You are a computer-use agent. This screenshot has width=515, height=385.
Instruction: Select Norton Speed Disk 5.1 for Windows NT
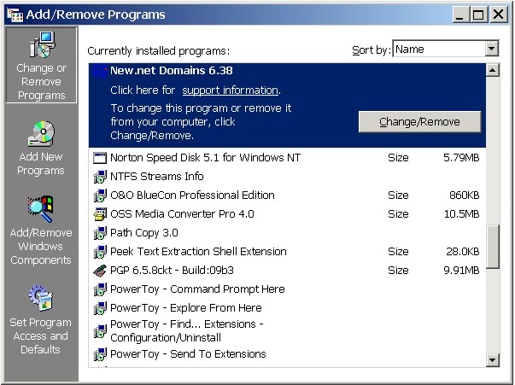[287, 158]
